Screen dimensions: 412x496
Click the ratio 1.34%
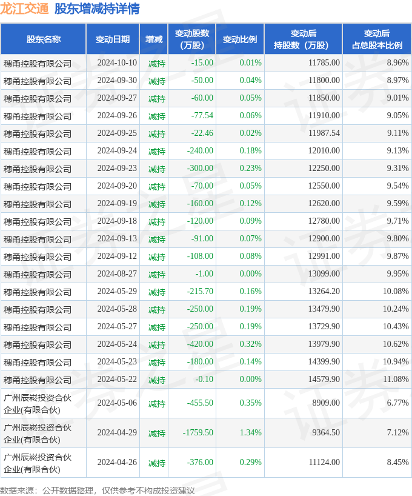pyautogui.click(x=250, y=432)
